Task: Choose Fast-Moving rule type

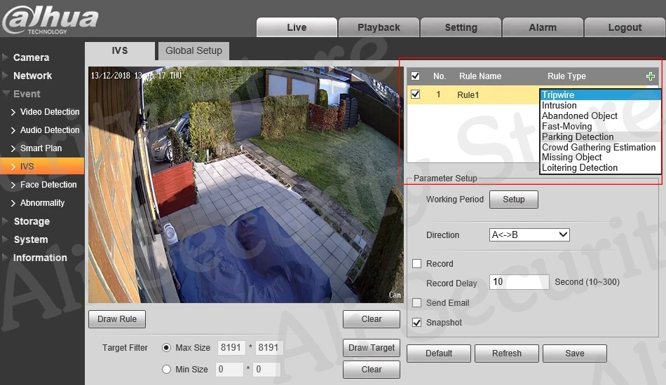Action: tap(600, 127)
